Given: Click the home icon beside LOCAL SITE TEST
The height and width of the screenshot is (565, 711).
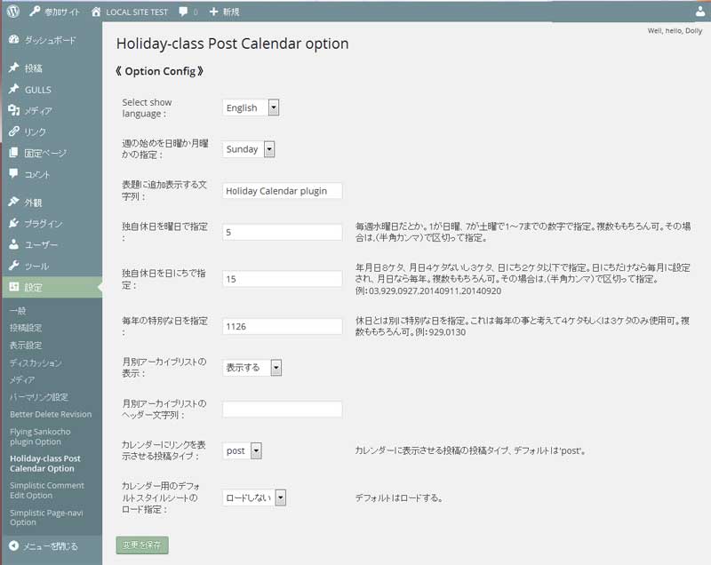Looking at the screenshot, I should (96, 12).
